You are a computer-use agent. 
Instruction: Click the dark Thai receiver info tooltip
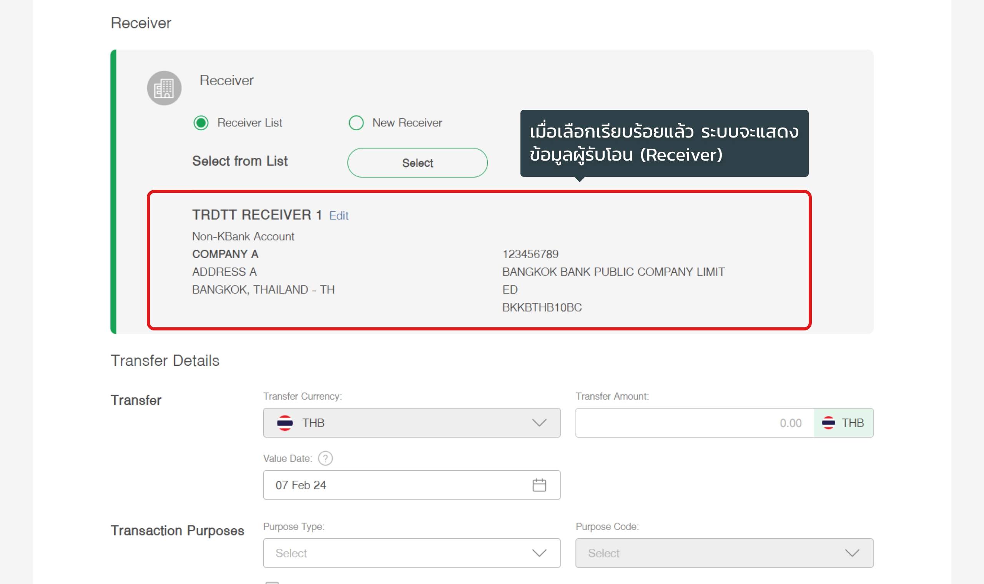pyautogui.click(x=664, y=143)
